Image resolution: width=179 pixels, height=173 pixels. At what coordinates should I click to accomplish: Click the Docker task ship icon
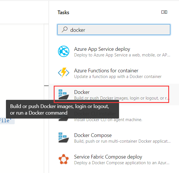pyautogui.click(x=64, y=94)
